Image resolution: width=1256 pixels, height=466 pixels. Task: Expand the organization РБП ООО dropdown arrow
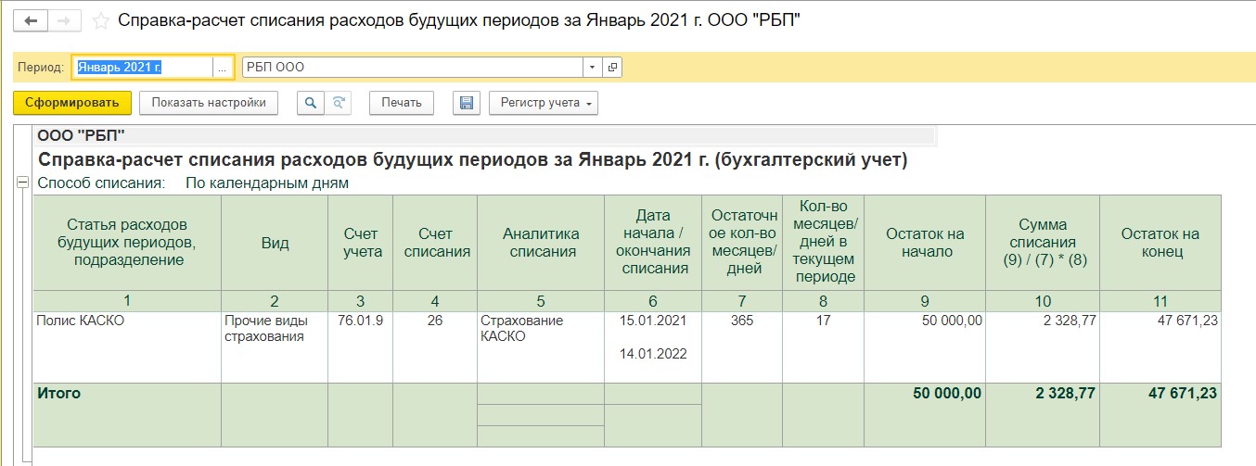point(593,67)
